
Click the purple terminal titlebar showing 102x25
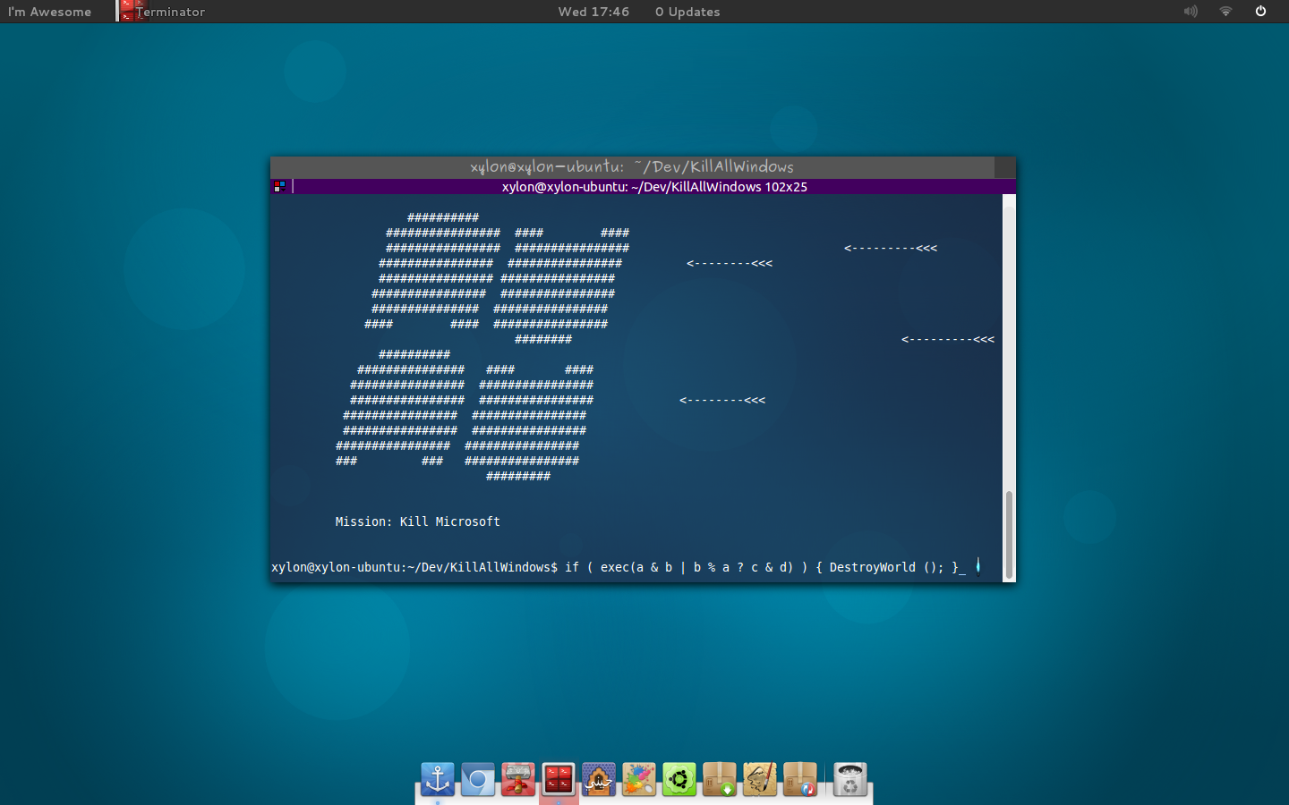tap(643, 186)
